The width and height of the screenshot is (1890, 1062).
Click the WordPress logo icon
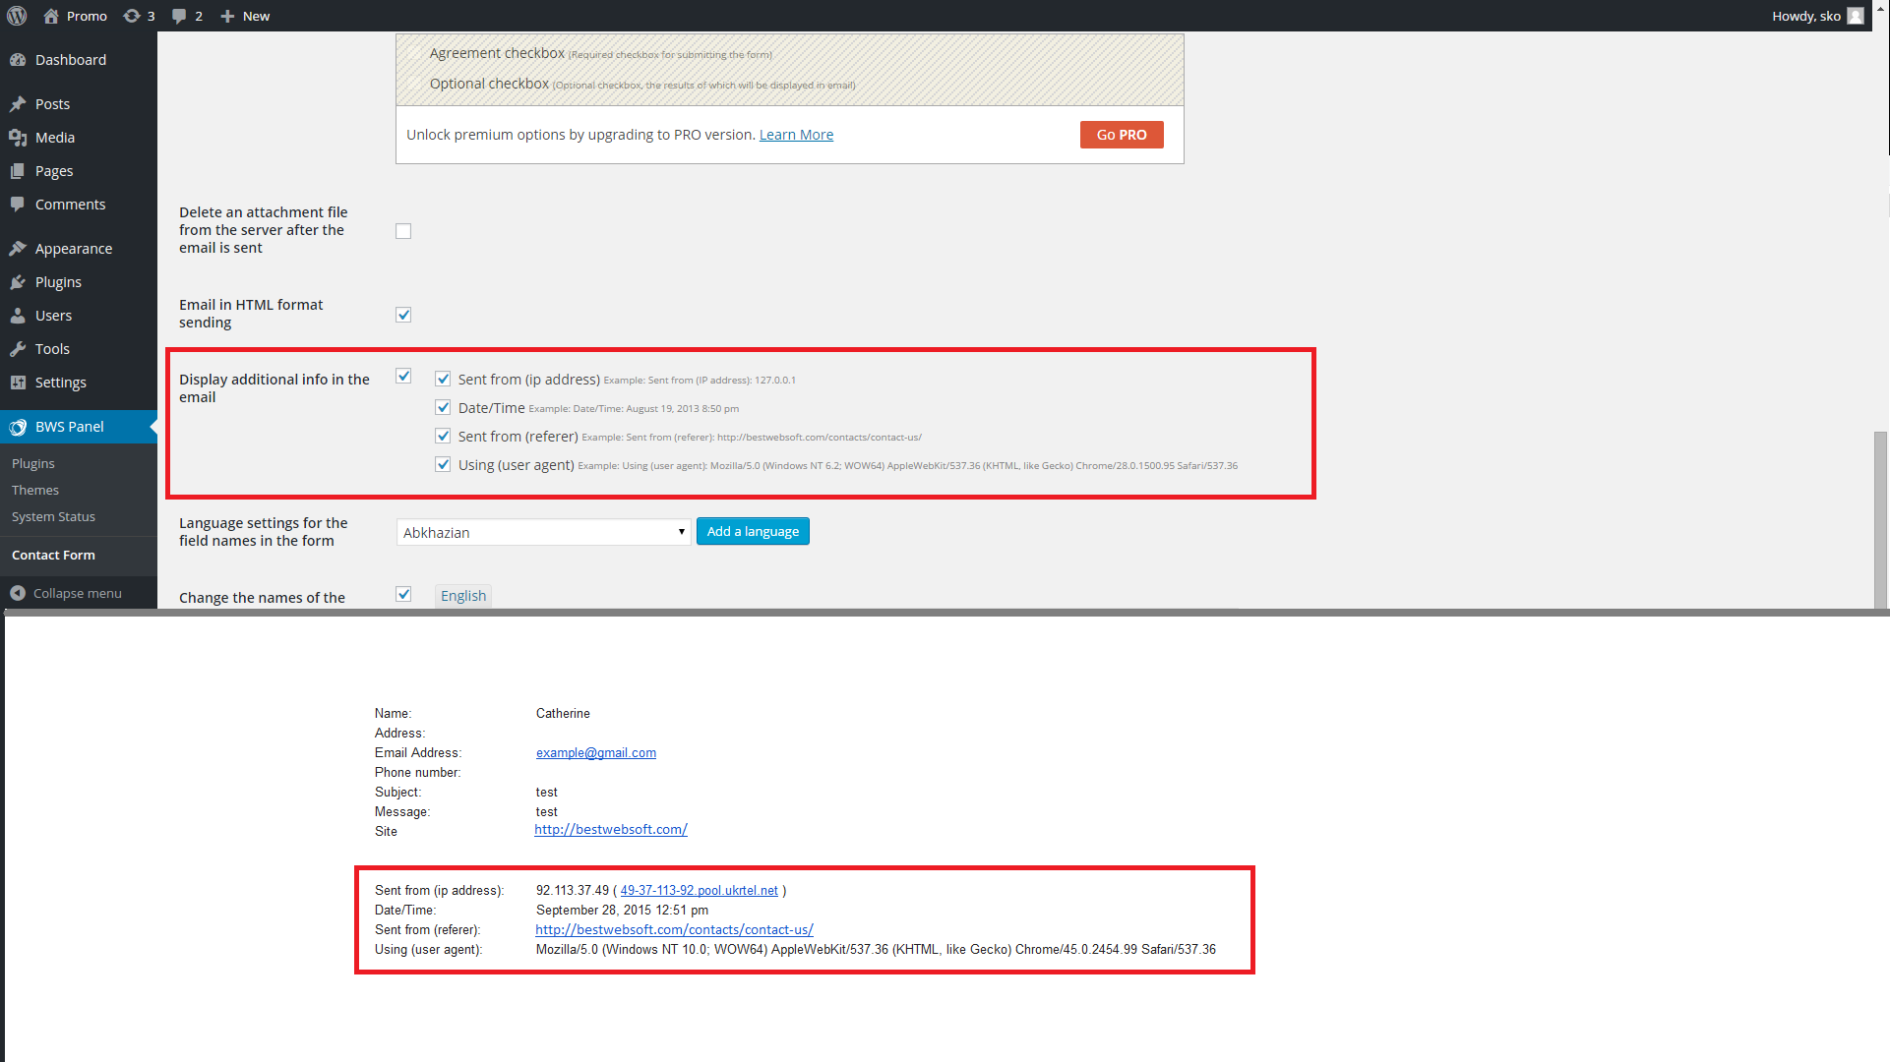(x=17, y=16)
